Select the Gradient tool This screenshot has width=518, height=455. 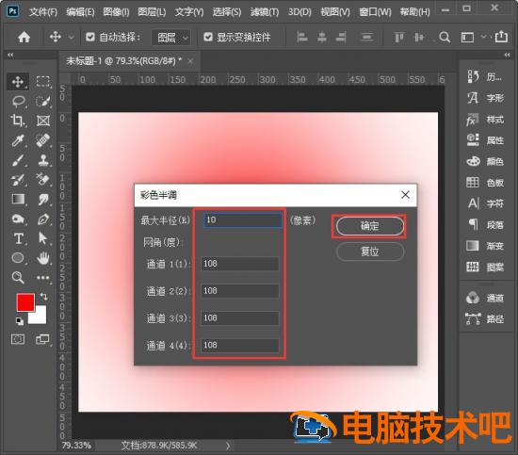(x=18, y=200)
